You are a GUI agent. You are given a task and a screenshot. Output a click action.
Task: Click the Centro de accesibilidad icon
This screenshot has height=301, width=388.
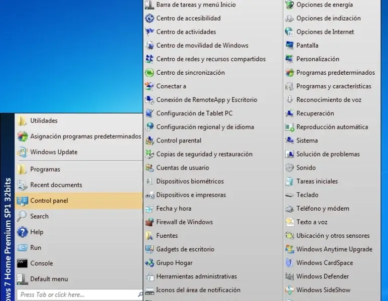pyautogui.click(x=150, y=18)
